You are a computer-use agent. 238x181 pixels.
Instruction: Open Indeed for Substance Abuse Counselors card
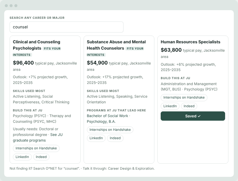pyautogui.click(x=115, y=138)
